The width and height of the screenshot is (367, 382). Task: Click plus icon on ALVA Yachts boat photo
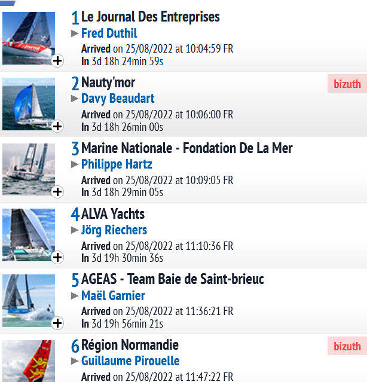point(57,258)
